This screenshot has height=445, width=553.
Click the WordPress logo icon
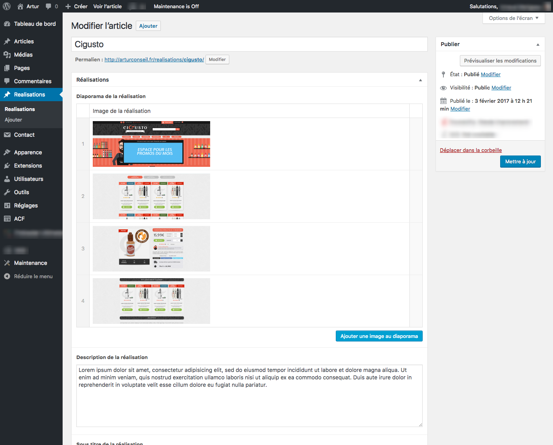tap(7, 6)
